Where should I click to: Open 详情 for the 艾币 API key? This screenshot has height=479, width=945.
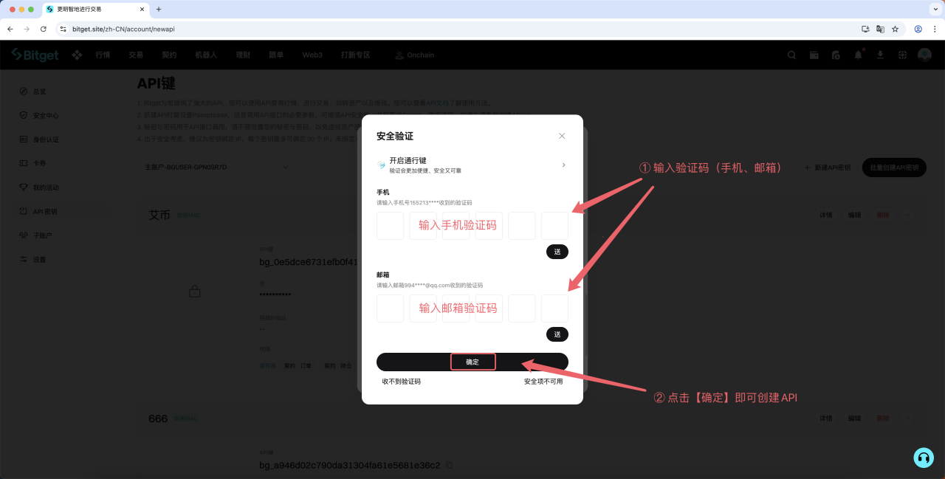(x=826, y=215)
